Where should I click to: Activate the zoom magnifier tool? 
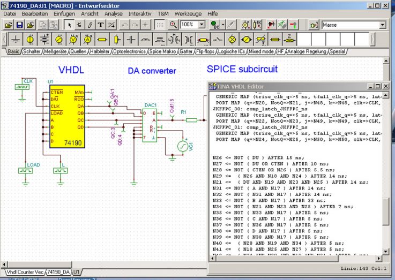click(x=173, y=25)
